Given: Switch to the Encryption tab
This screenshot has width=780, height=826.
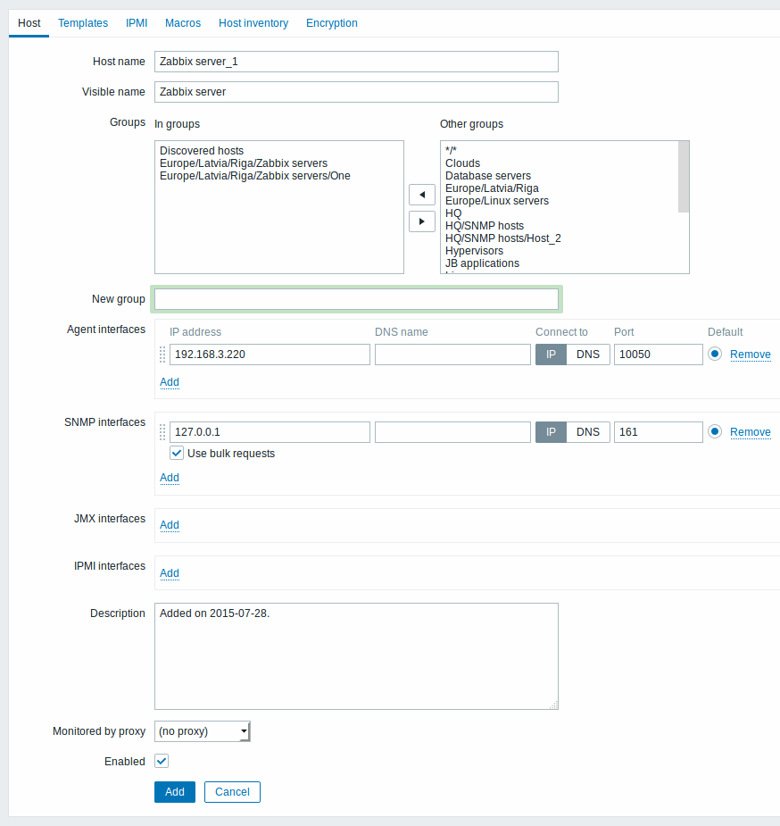Looking at the screenshot, I should click(x=332, y=23).
